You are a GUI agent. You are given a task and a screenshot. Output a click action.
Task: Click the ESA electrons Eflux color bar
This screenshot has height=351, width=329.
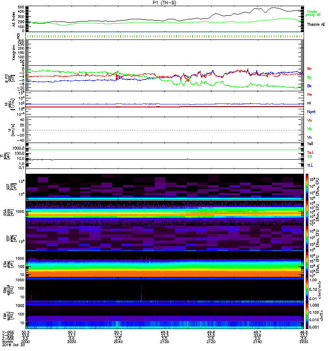307,264
